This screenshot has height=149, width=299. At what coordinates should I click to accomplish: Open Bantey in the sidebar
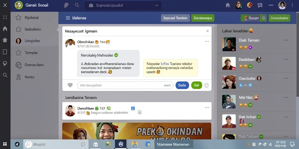tap(34, 77)
